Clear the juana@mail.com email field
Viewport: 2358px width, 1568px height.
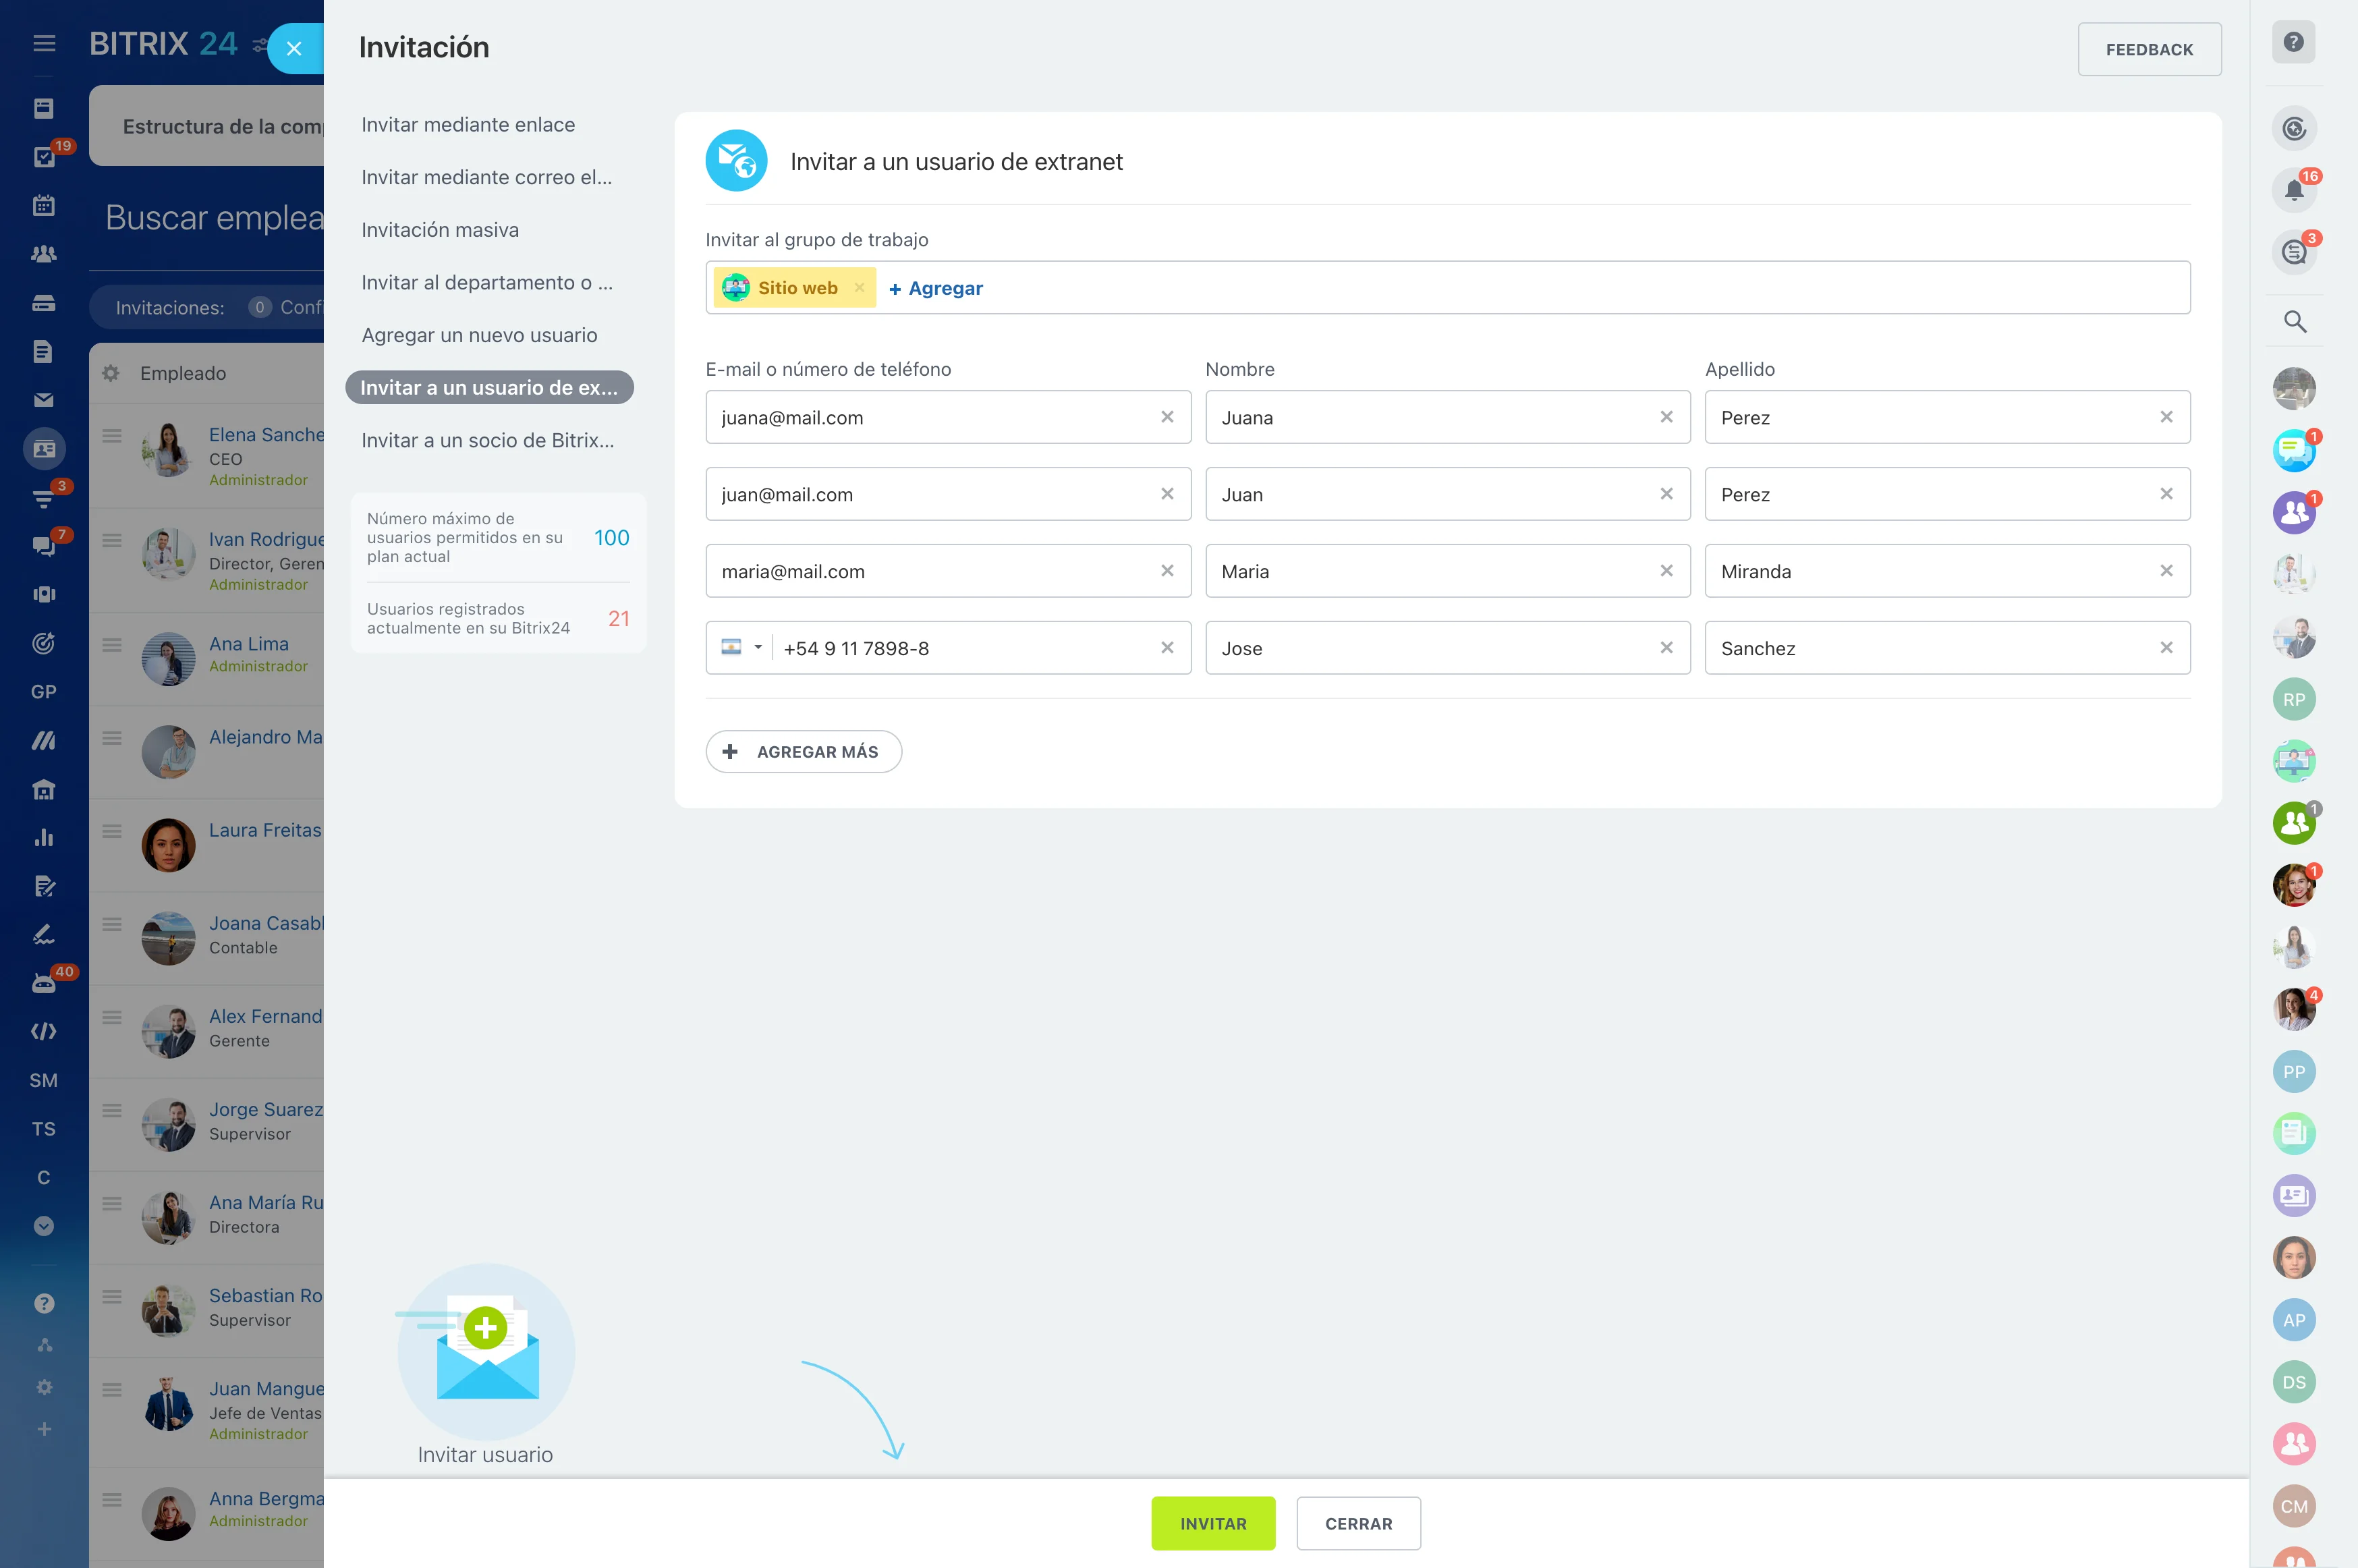[1166, 417]
